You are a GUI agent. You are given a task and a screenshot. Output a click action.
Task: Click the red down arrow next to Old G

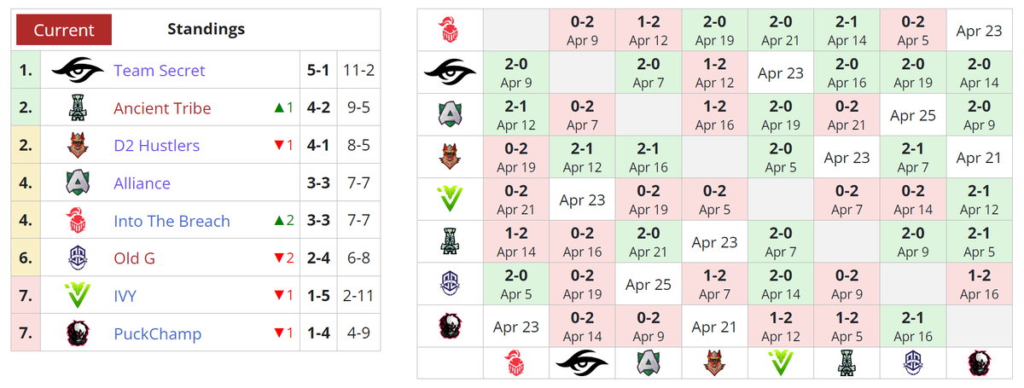tap(279, 258)
